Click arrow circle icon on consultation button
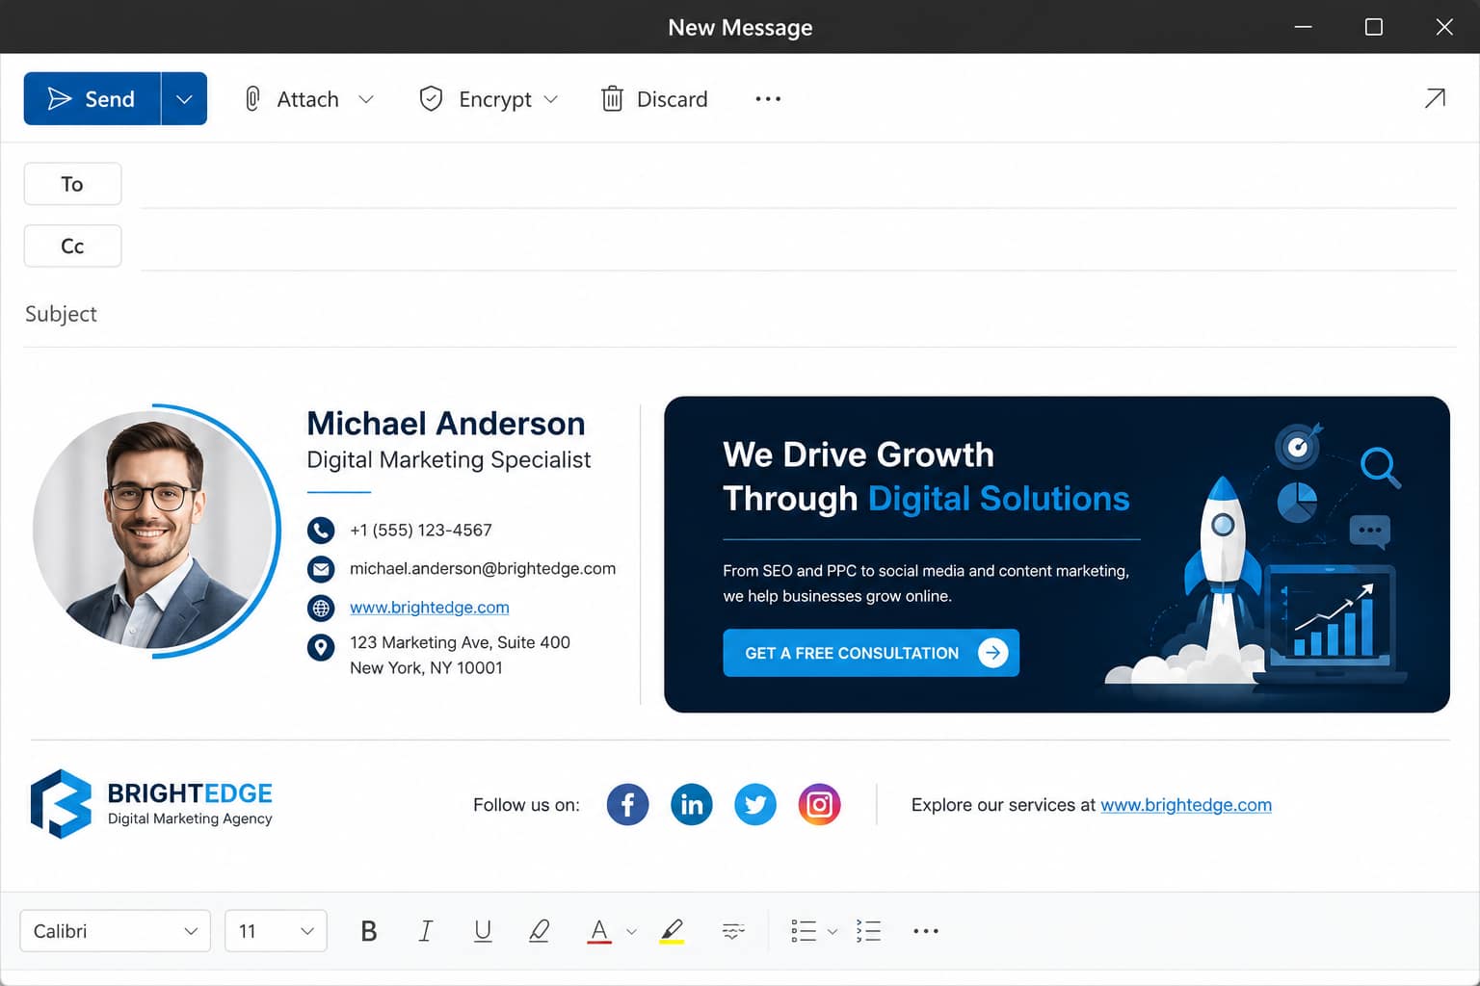 tap(992, 653)
